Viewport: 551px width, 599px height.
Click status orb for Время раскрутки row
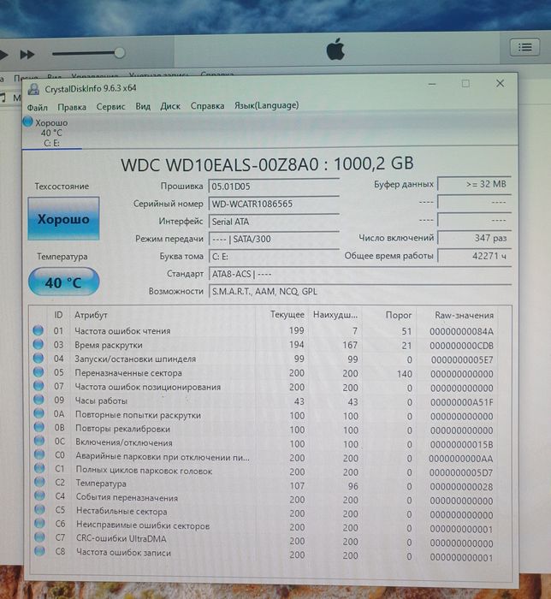point(39,345)
